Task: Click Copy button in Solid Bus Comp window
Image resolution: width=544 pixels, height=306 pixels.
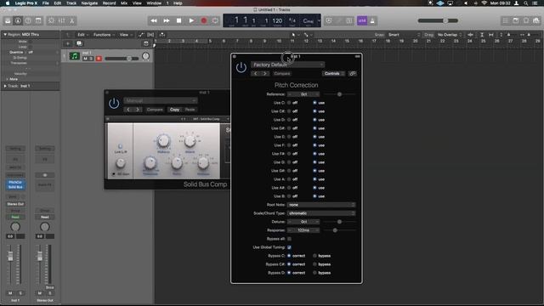Action: pos(174,110)
